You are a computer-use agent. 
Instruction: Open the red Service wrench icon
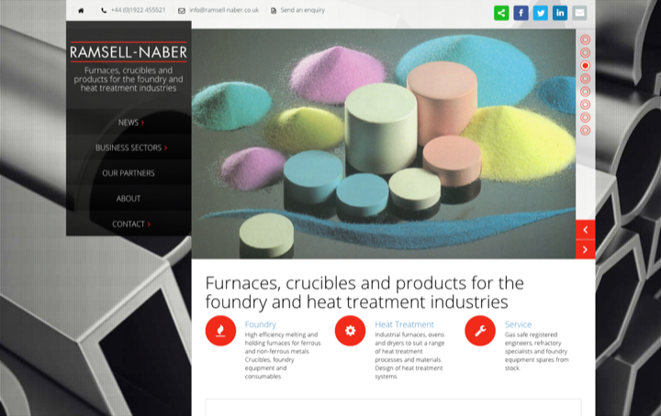(x=480, y=331)
